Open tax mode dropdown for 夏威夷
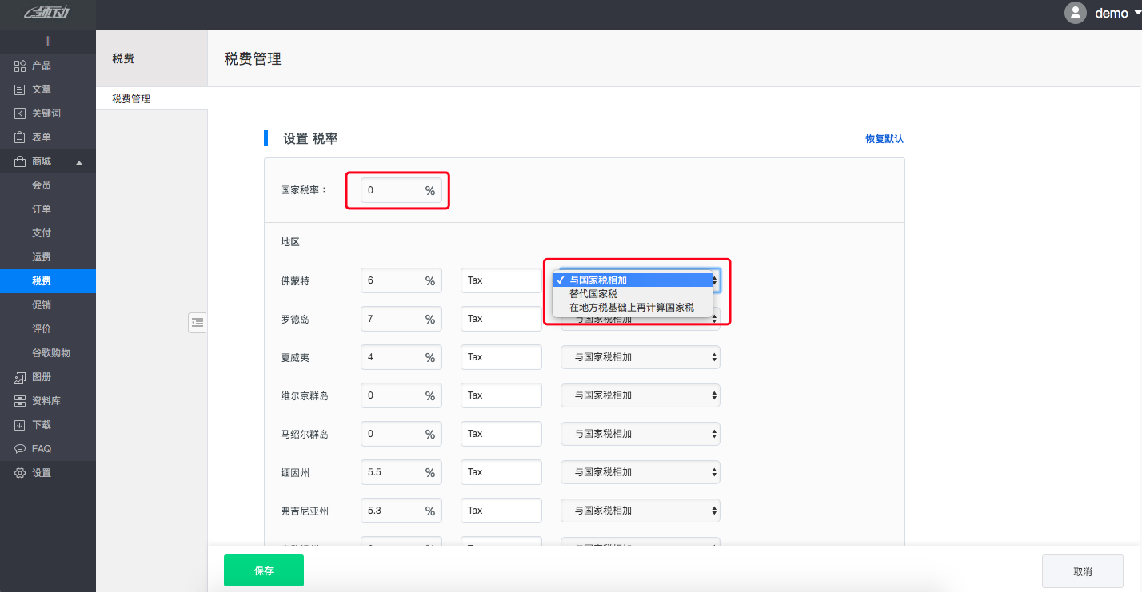The image size is (1142, 592). pyautogui.click(x=640, y=357)
